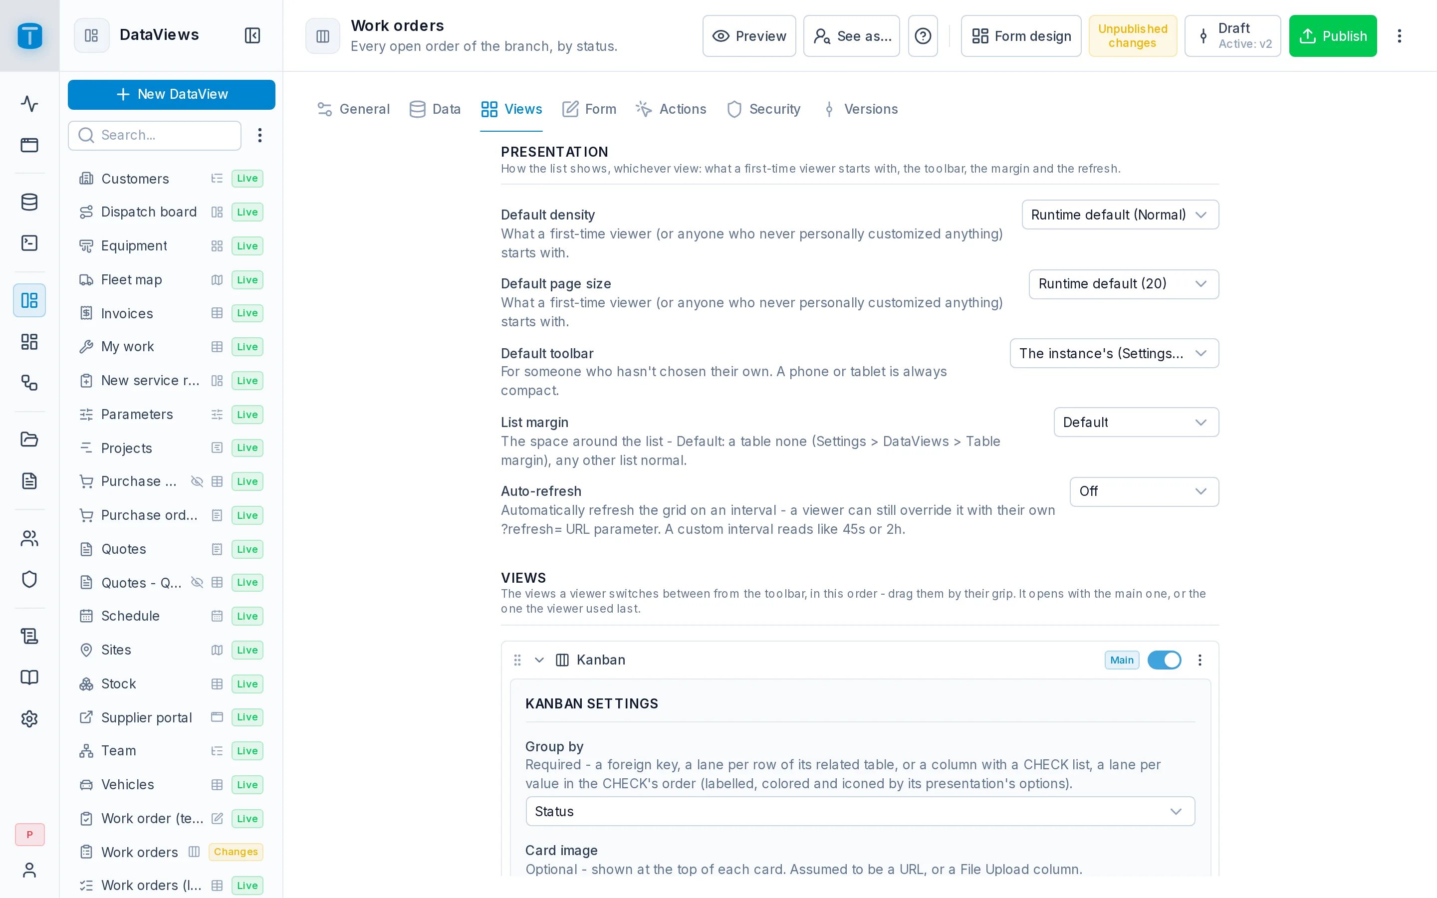
Task: Select Fleet map in the list
Action: click(171, 280)
